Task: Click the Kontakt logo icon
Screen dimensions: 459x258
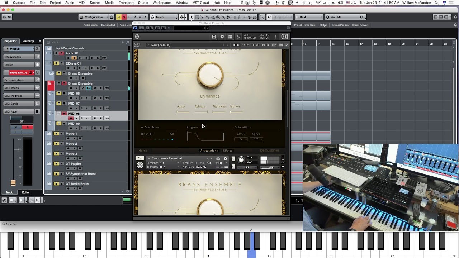Action: tap(137, 37)
